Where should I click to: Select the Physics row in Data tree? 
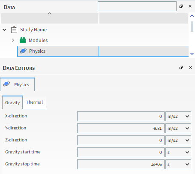pos(103,51)
